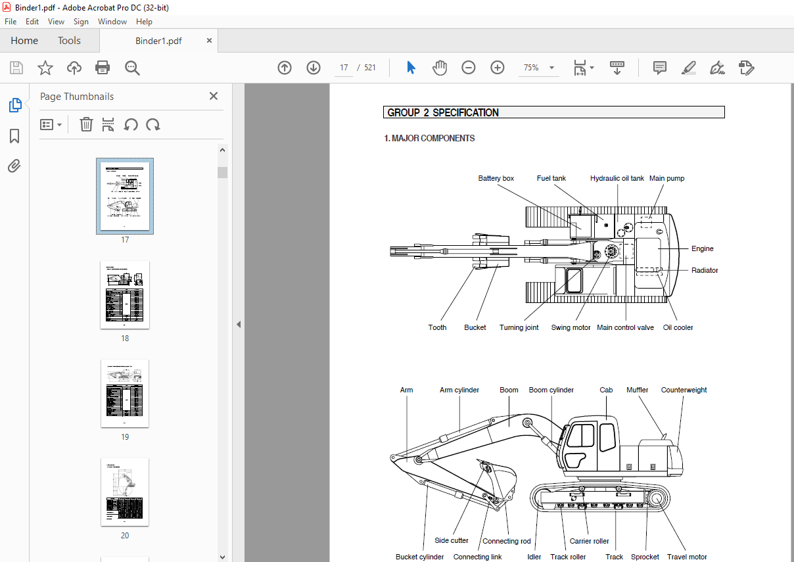Click the 'Boom cylinder' diagram label
The image size is (794, 562).
(551, 390)
